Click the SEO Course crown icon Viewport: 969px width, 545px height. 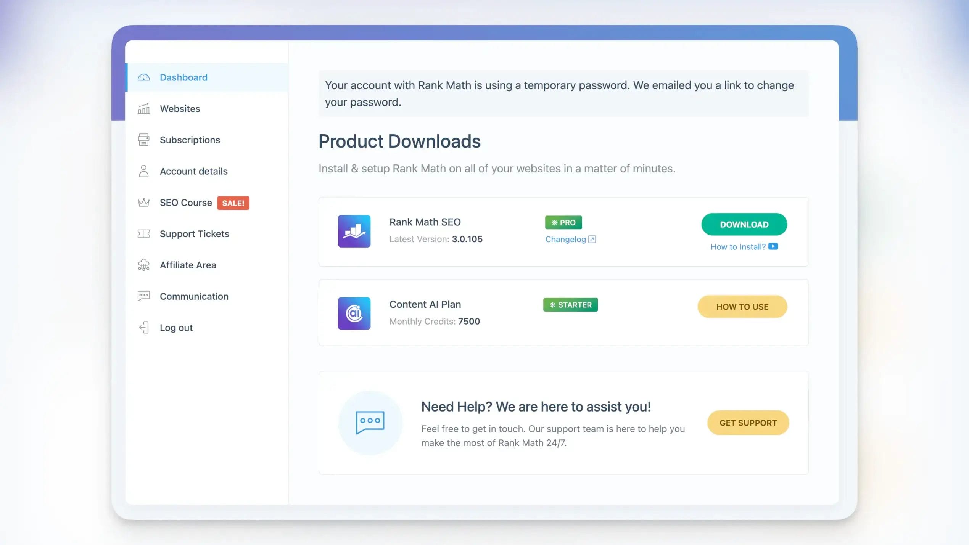pos(143,203)
